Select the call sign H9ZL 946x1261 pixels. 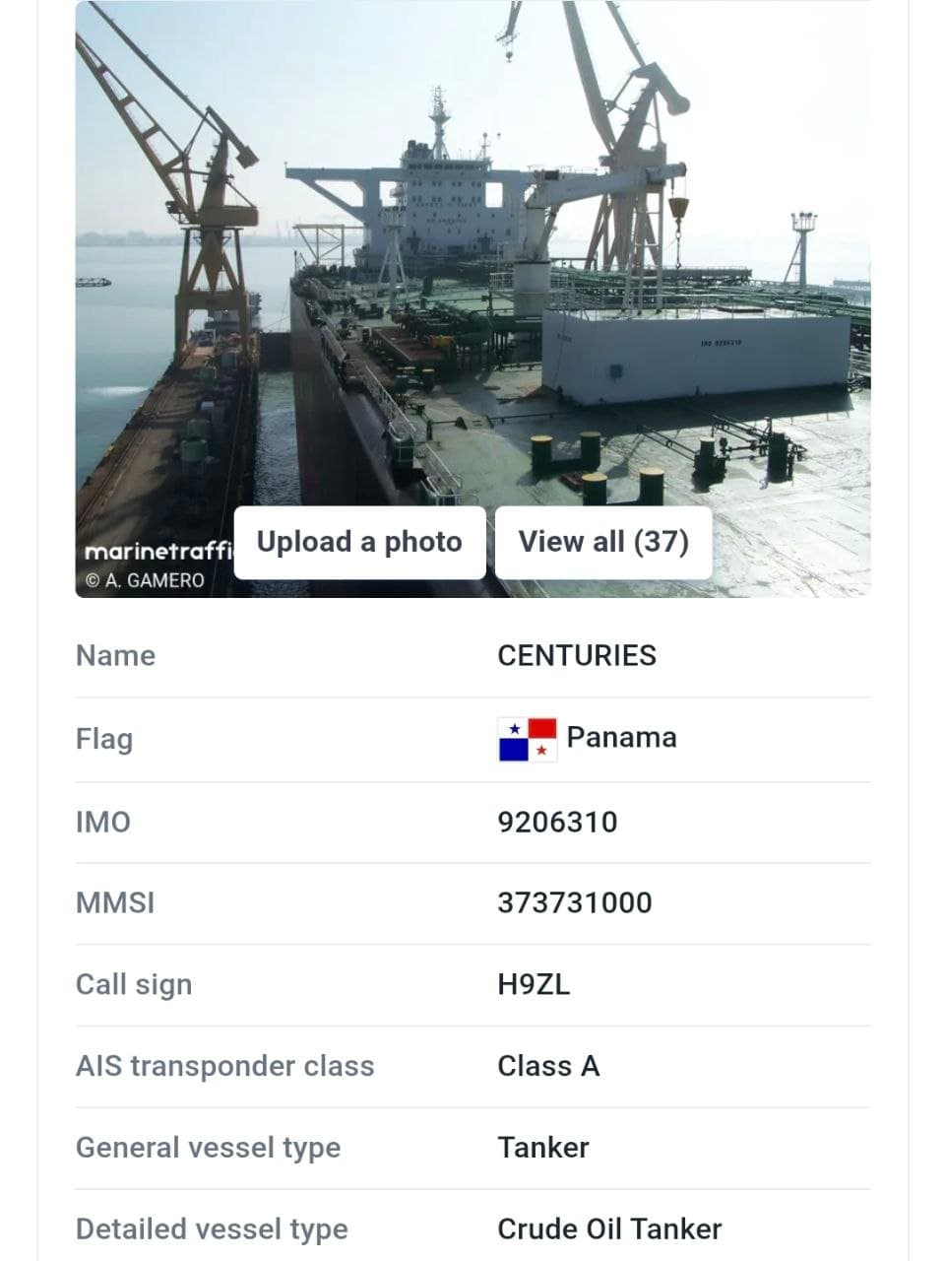click(x=533, y=984)
